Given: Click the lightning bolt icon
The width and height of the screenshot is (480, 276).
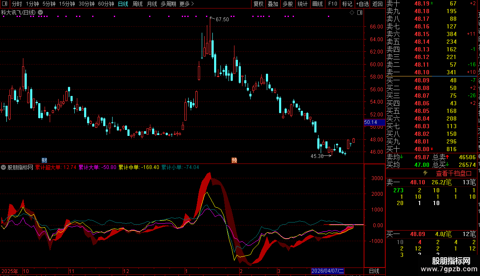Looking at the screenshot, I should tap(425, 173).
